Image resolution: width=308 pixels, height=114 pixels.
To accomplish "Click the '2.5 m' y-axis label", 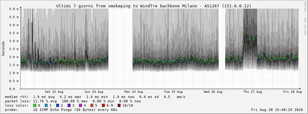I will (14, 49).
